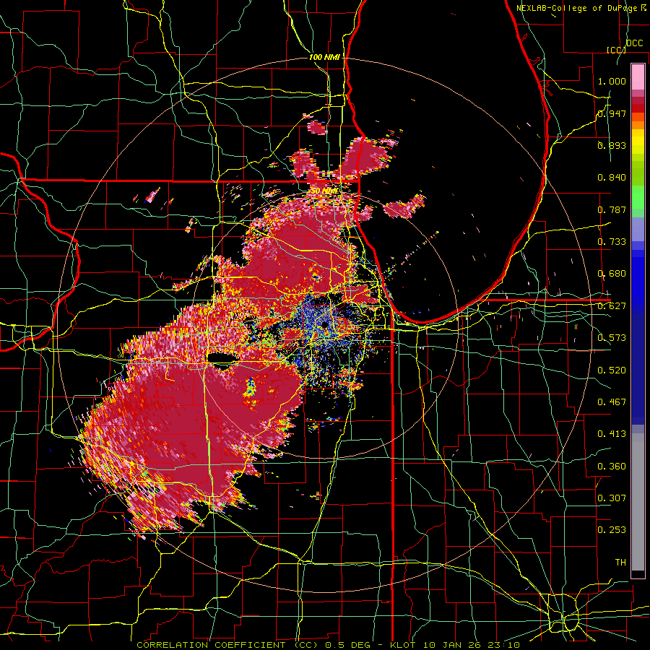
Task: Click the DCC label above the color scale
Action: 634,43
